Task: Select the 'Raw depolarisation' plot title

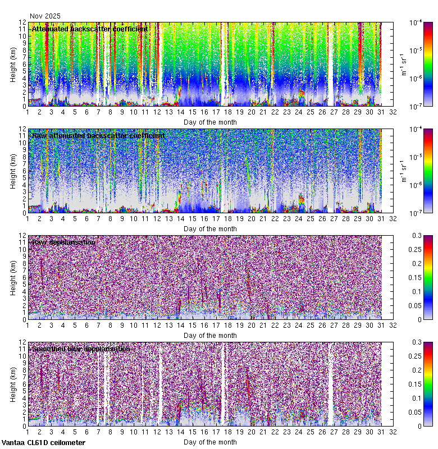Action: click(x=63, y=242)
